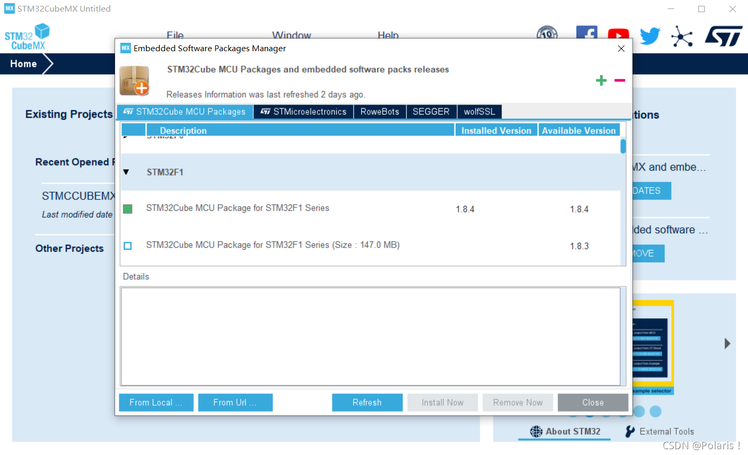
Task: Open the Twitter bird icon
Action: pos(650,36)
